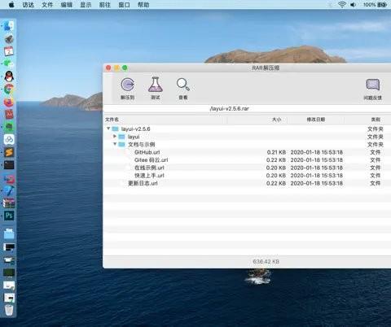Click the Wi-Fi status icon
Image resolution: width=391 pixels, height=327 pixels.
click(342, 5)
